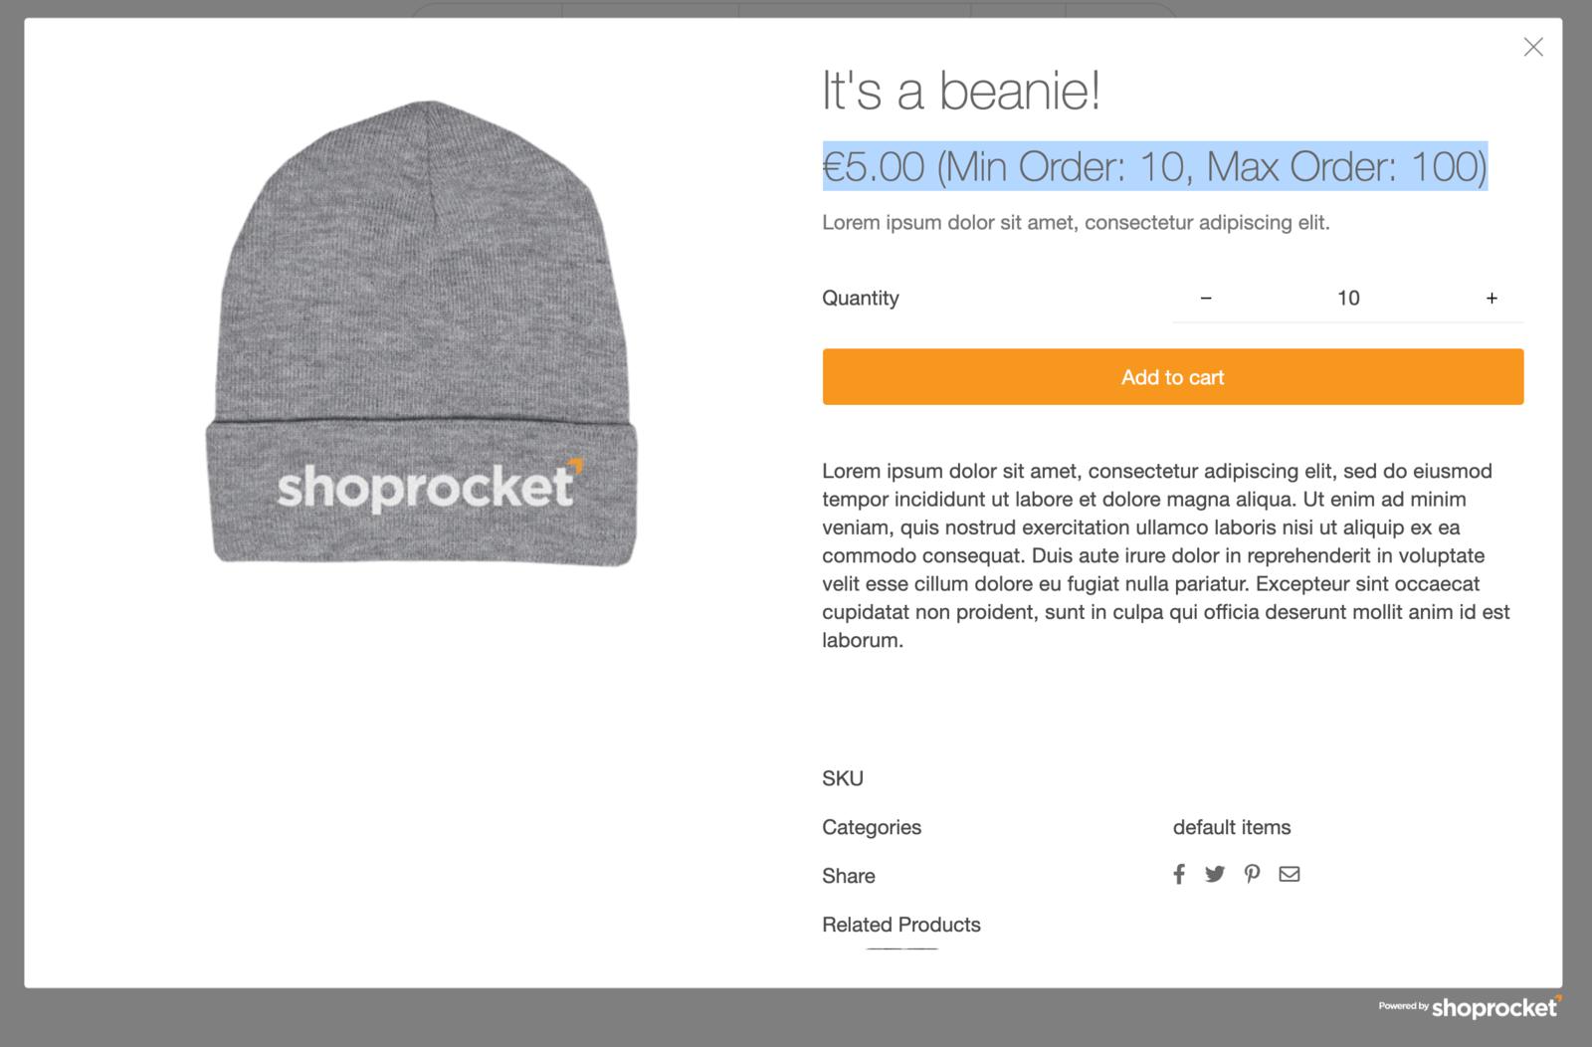Open the Powered by Shoprocket logo
Screen dimensions: 1592x1047
click(x=1471, y=1007)
